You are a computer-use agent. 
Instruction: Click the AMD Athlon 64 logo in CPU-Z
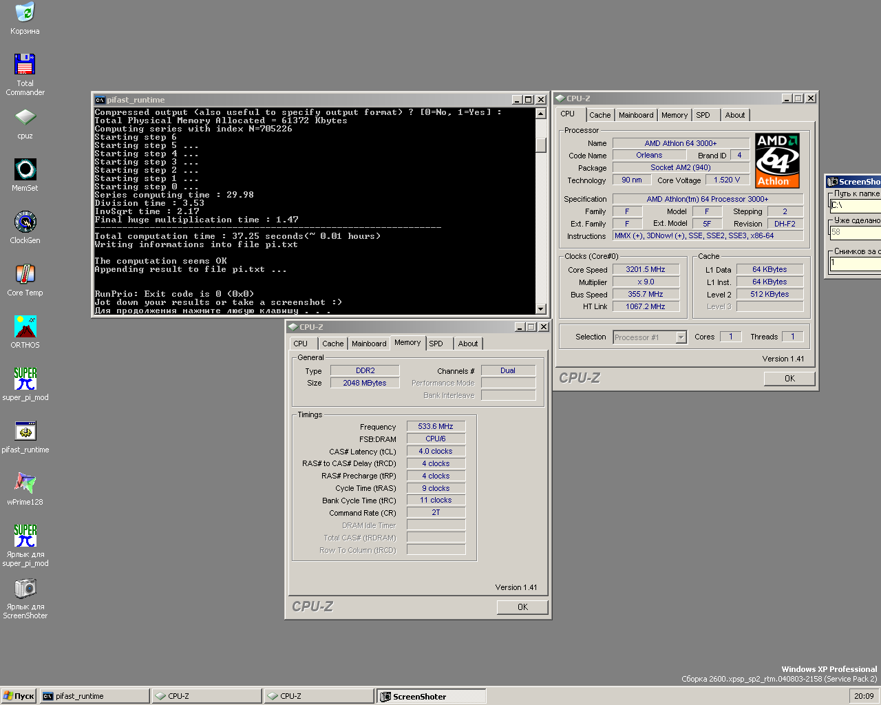click(x=777, y=160)
